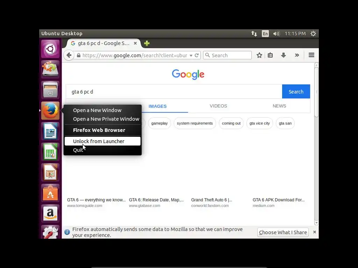Open GTA 6: Release Date, Map result
This screenshot has width=358, height=268.
(156, 200)
